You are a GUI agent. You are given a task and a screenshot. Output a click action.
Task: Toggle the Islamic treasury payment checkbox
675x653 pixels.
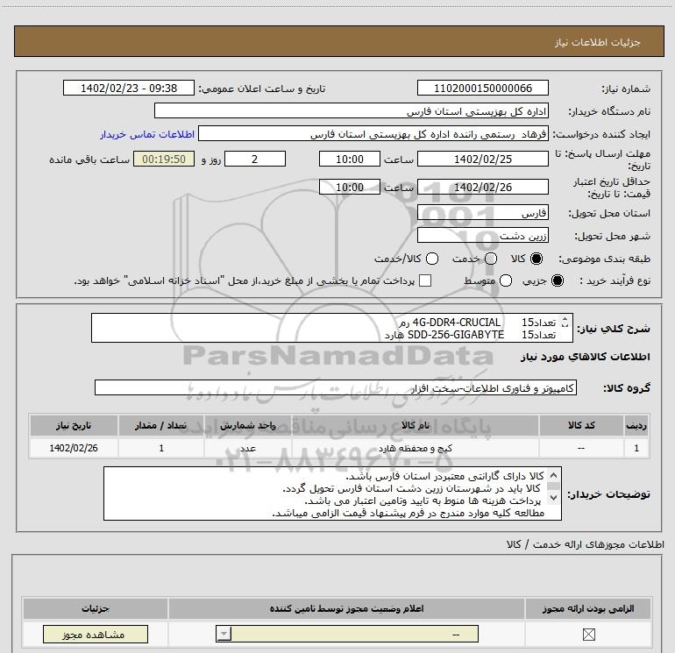tap(425, 280)
